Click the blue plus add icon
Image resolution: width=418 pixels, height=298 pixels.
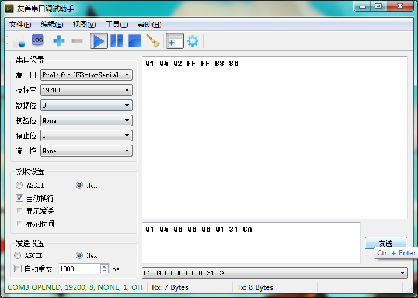tap(59, 41)
